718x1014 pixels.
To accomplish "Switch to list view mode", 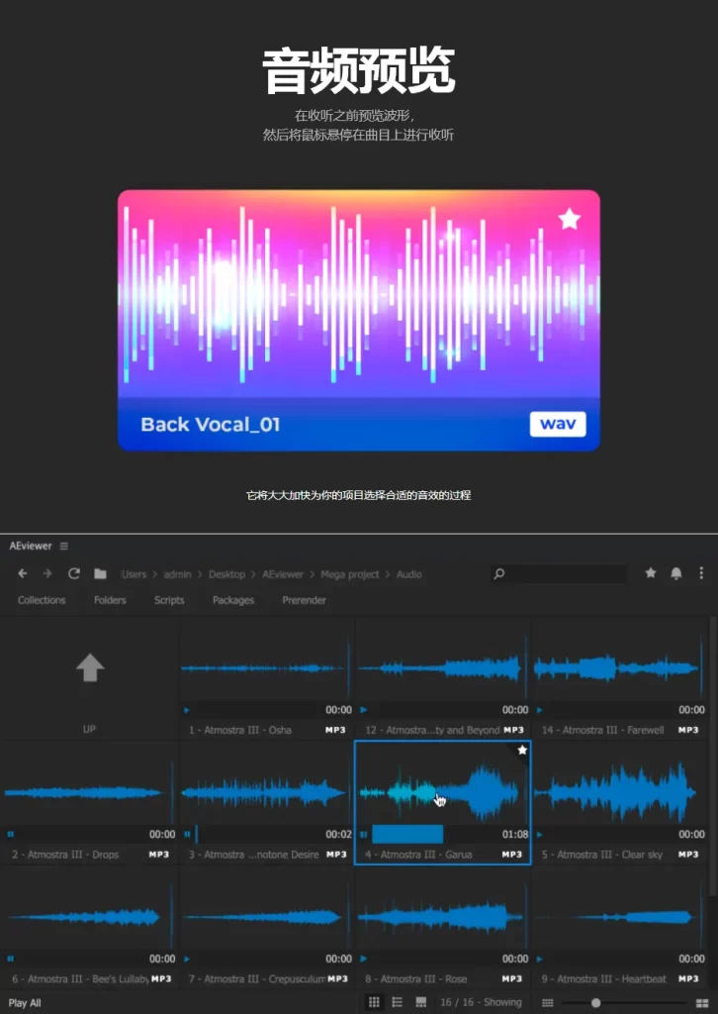I will pyautogui.click(x=398, y=1002).
